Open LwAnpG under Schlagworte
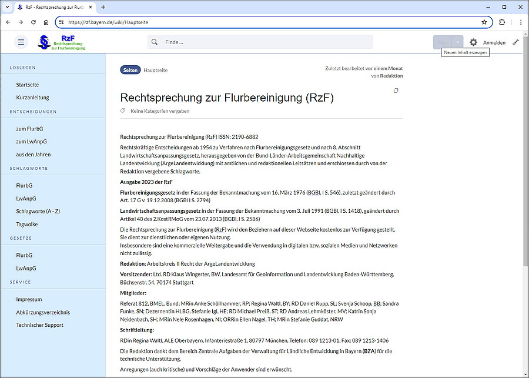This screenshot has height=378, width=529. pyautogui.click(x=26, y=199)
